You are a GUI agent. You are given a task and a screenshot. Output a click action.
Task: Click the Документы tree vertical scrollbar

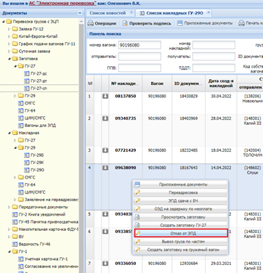point(81,145)
